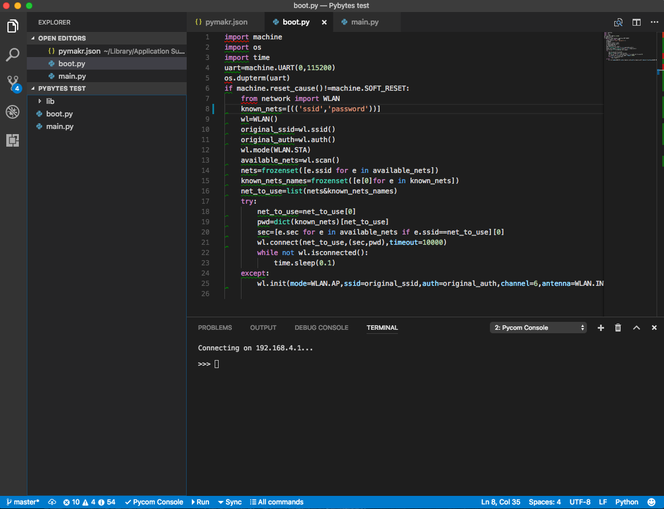Click the publish cloud icon in status bar

coord(52,502)
